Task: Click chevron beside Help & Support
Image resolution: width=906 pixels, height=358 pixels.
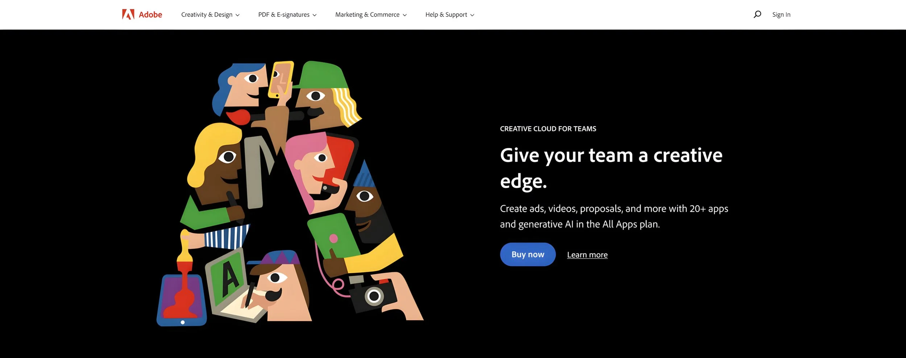Action: click(x=472, y=15)
